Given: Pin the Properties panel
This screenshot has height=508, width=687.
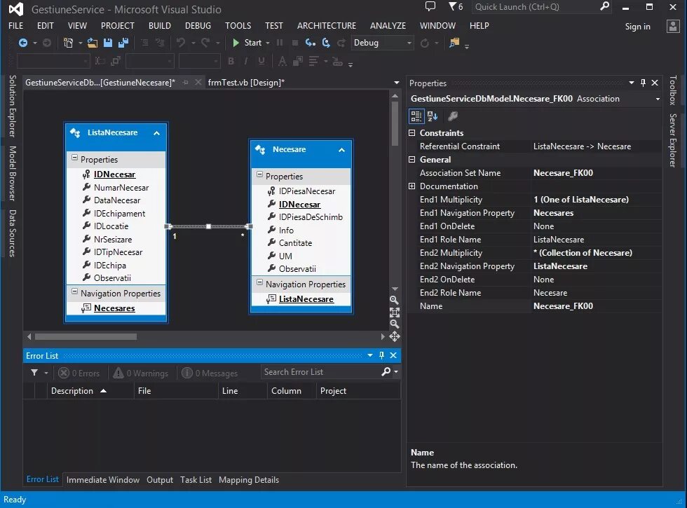Looking at the screenshot, I should [644, 83].
